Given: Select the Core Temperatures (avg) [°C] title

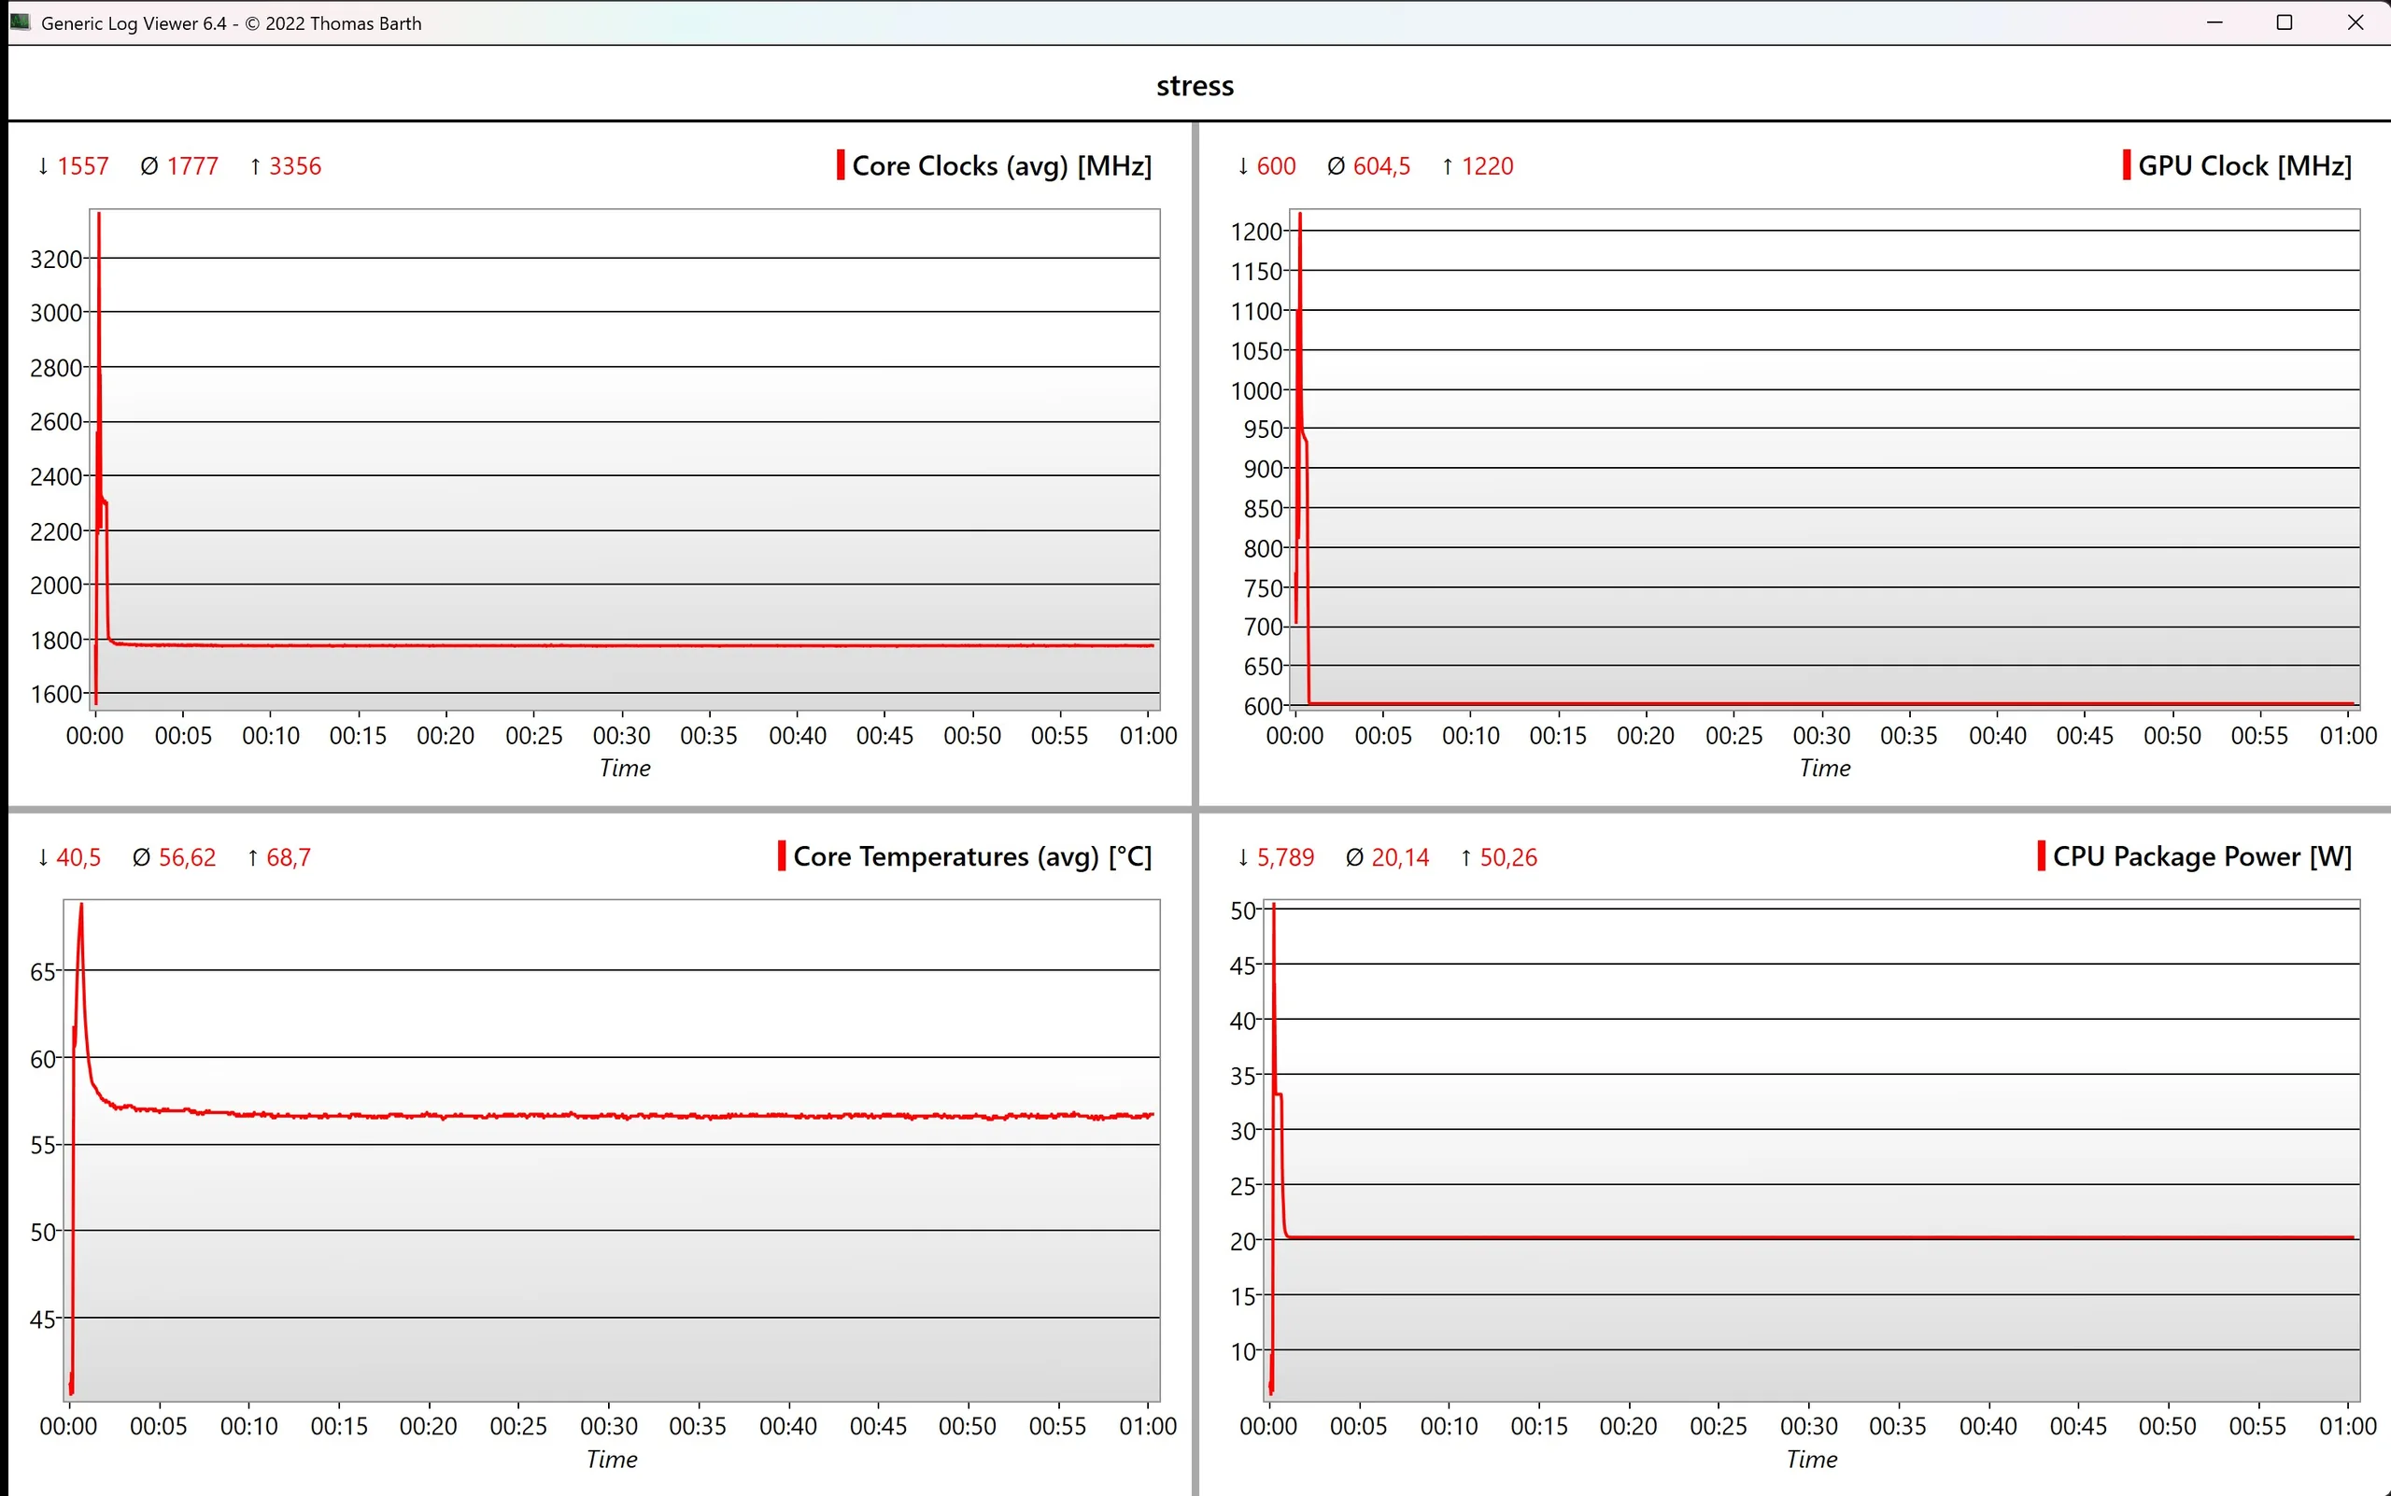Looking at the screenshot, I should tap(972, 857).
